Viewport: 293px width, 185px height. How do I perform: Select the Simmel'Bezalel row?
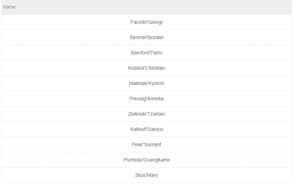(146, 37)
